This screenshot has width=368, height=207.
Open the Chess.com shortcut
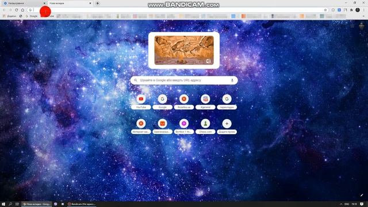[205, 126]
